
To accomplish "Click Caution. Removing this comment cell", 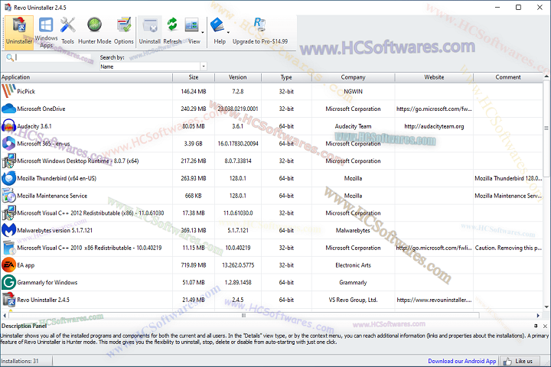I will coord(508,248).
